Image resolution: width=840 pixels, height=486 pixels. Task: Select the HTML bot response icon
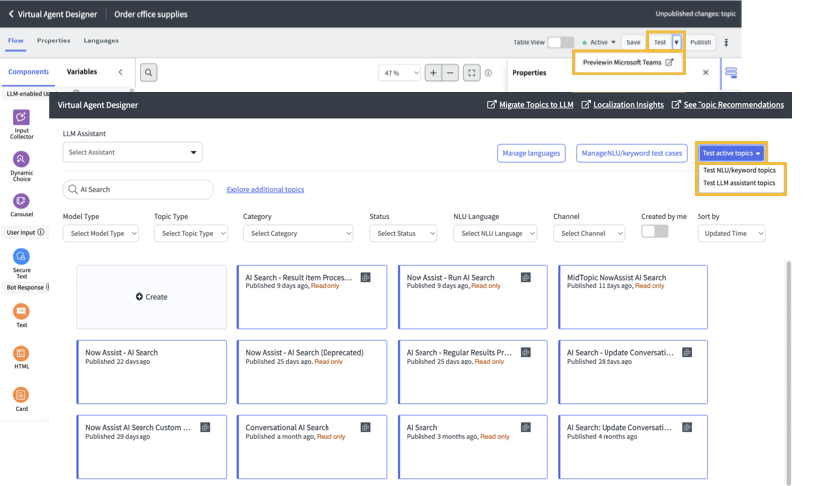pyautogui.click(x=21, y=353)
